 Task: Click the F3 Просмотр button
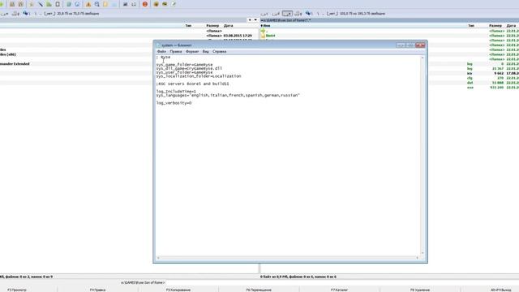[x=17, y=290]
